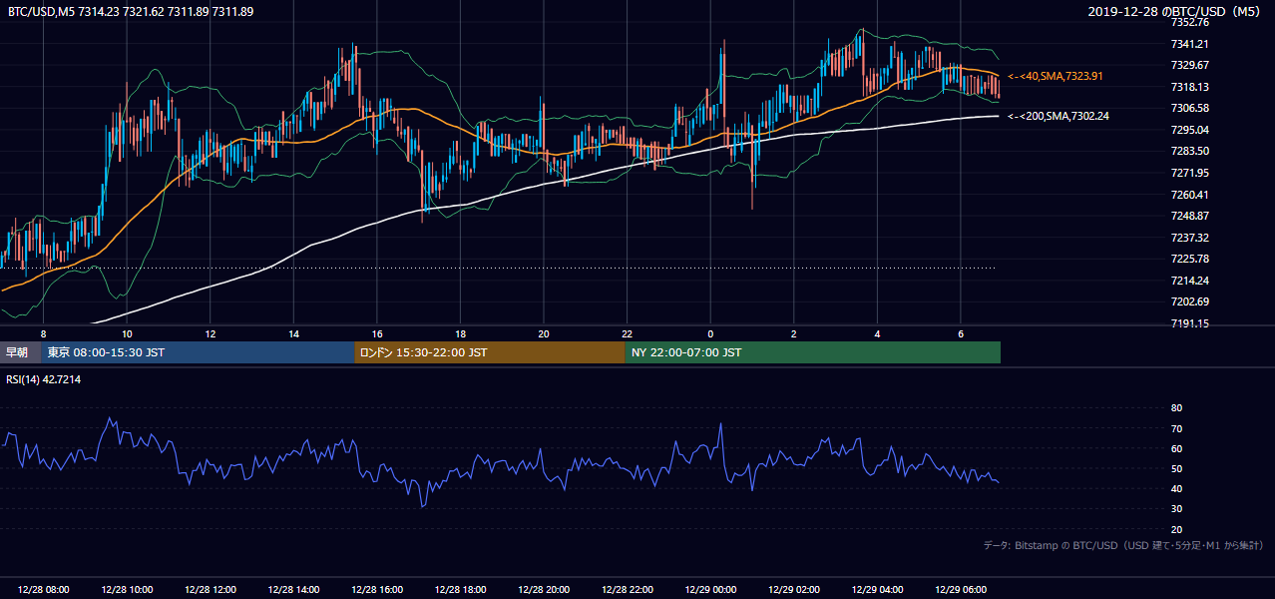
Task: Click hour tick 12 under price chart
Action: click(210, 333)
